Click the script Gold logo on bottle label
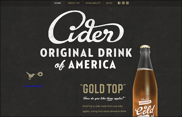The image size is (182, 117). tap(145, 110)
